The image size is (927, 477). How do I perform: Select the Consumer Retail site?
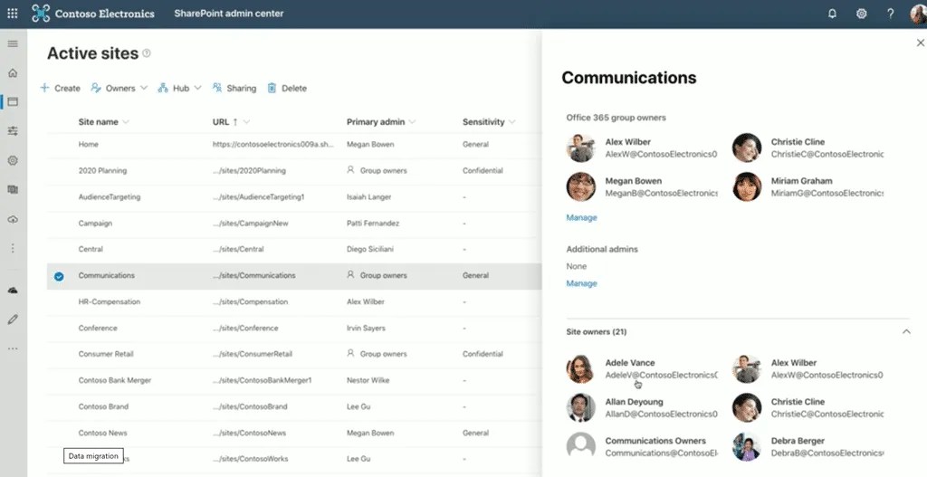coord(294,354)
